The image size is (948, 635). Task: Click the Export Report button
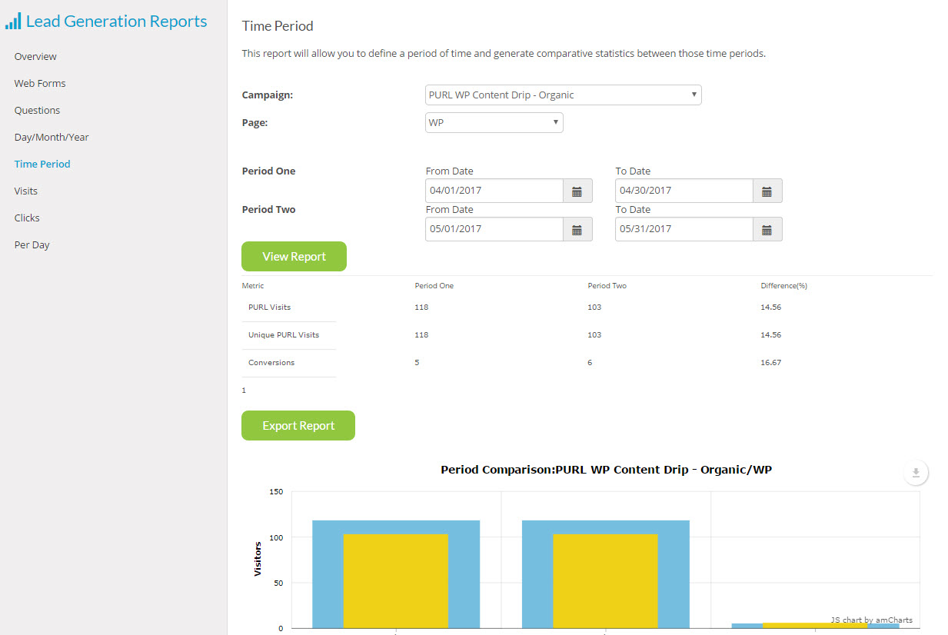pyautogui.click(x=298, y=426)
